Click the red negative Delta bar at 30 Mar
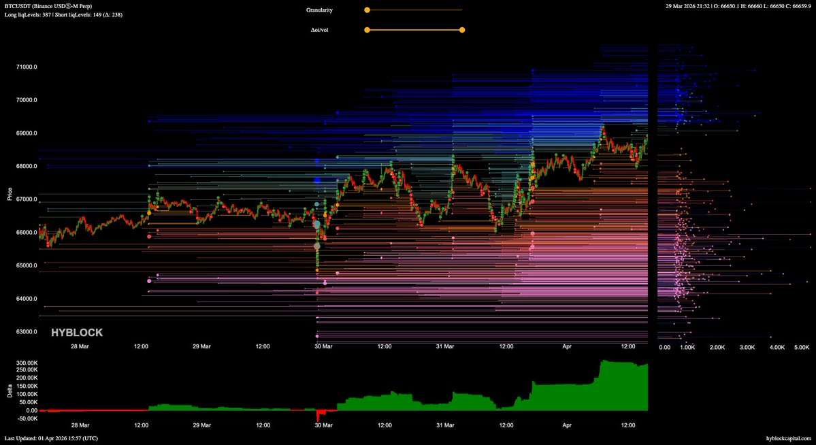Screen dimensions: 816x445 point(320,414)
